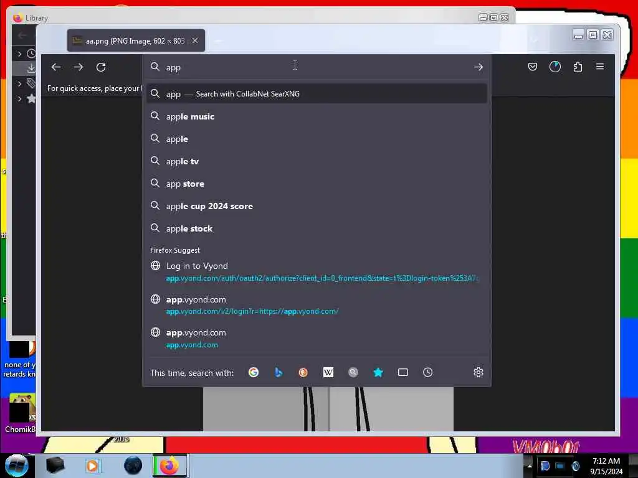
Task: Open the dark globe browser taskbar icon
Action: (x=133, y=466)
